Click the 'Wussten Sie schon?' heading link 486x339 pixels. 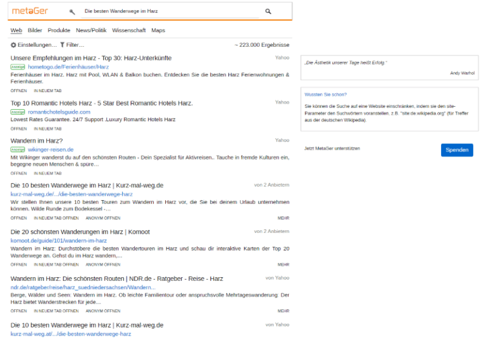(325, 95)
